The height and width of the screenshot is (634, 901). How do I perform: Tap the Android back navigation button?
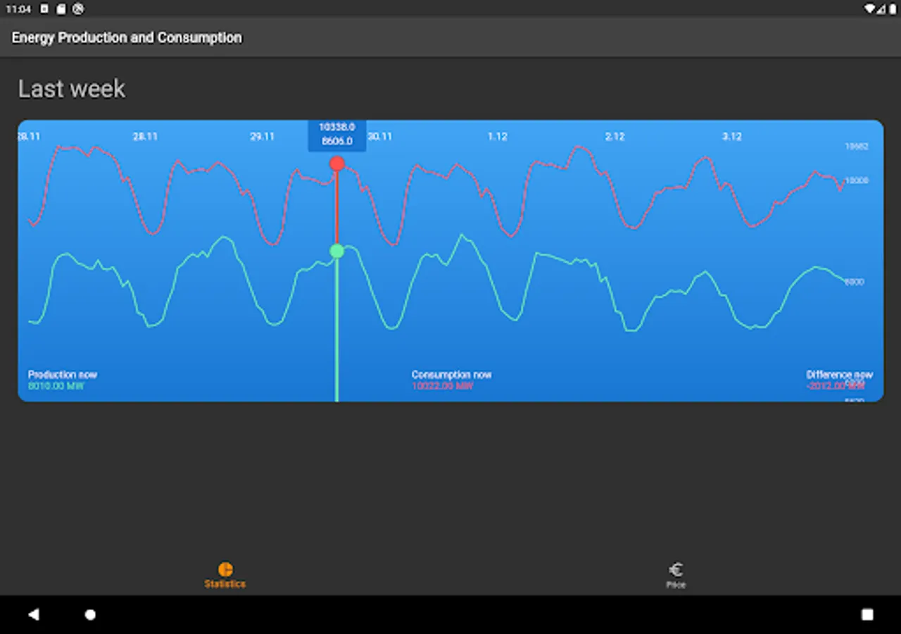point(33,614)
